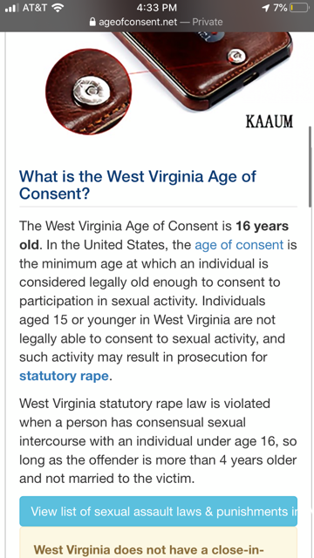Screen dimensions: 314x558
Task: Tap the 'West Virginia does not have' notice box
Action: click(x=158, y=542)
